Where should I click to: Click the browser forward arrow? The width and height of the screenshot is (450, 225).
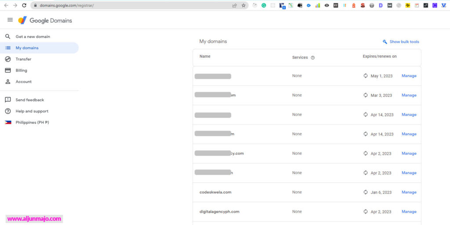[x=15, y=5]
